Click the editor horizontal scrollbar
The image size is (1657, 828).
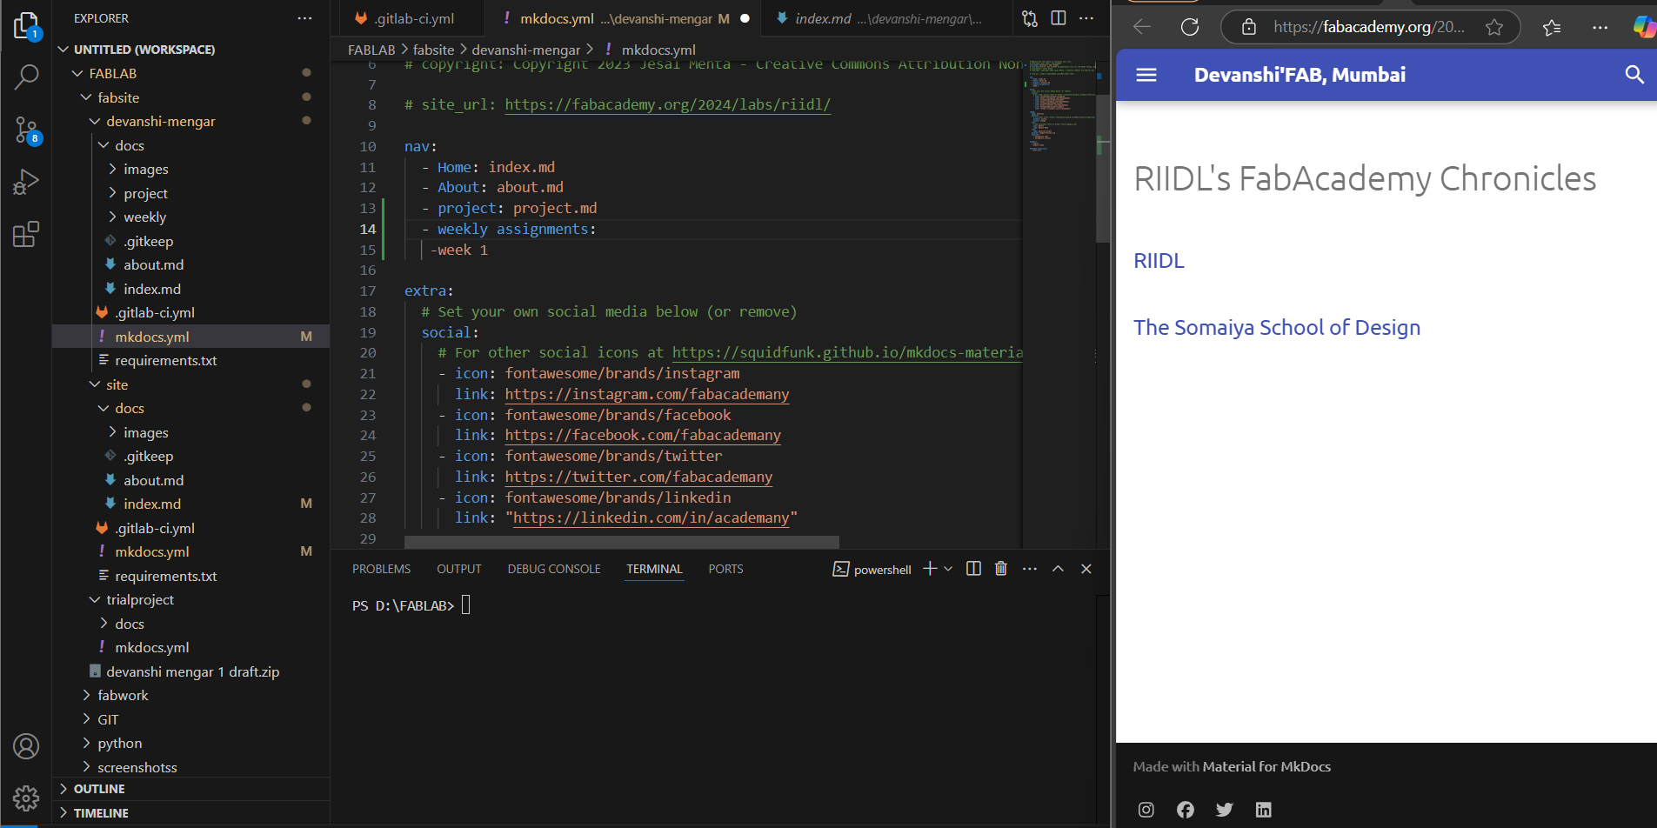click(621, 542)
